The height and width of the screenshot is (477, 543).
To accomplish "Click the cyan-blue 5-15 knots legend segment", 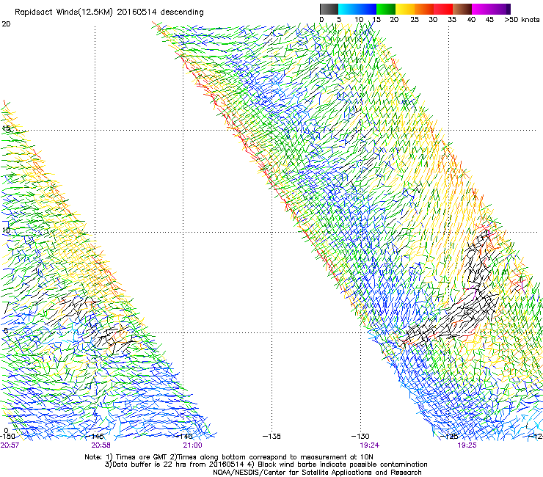I will click(357, 9).
